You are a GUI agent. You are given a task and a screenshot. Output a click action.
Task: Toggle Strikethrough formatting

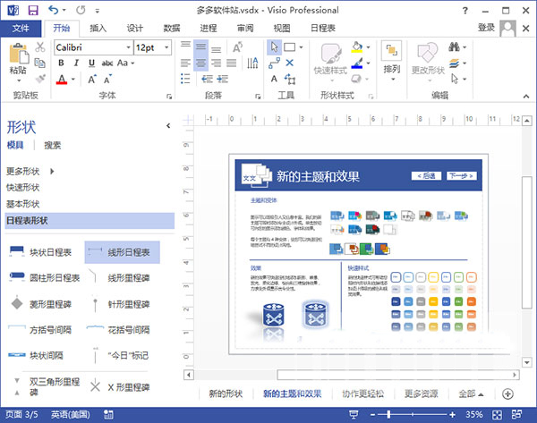click(107, 63)
